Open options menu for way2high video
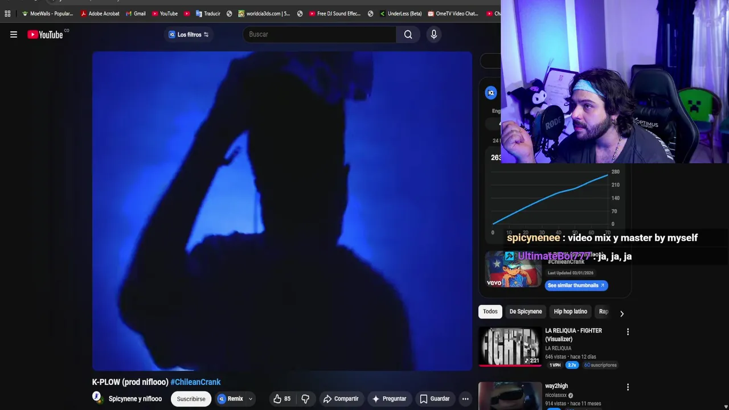Viewport: 729px width, 410px height. click(628, 387)
